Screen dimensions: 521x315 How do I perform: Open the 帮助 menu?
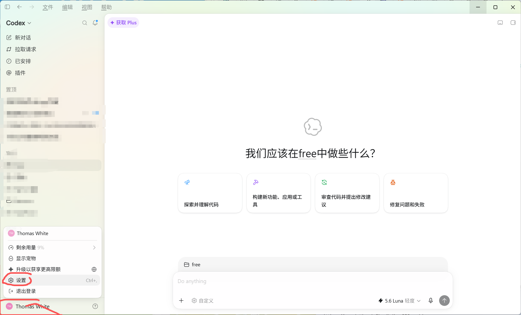pyautogui.click(x=106, y=7)
